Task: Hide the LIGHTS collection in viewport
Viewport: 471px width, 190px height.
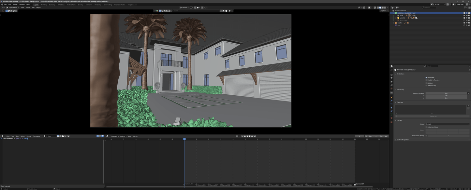Action: (466, 18)
